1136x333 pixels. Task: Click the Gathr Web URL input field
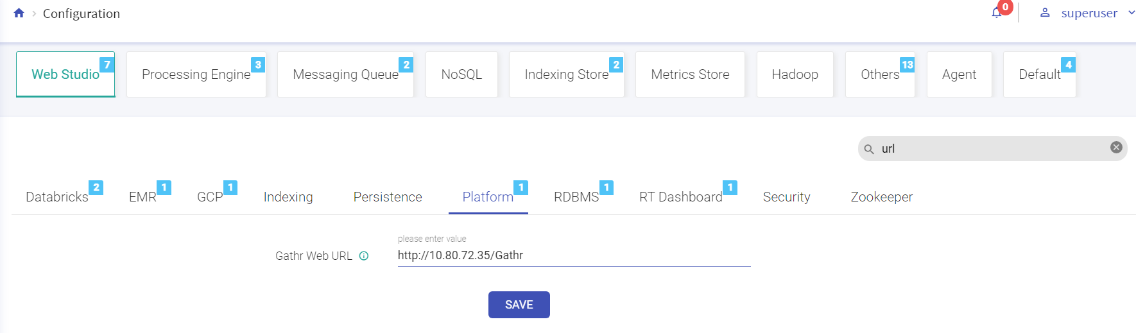tap(573, 255)
